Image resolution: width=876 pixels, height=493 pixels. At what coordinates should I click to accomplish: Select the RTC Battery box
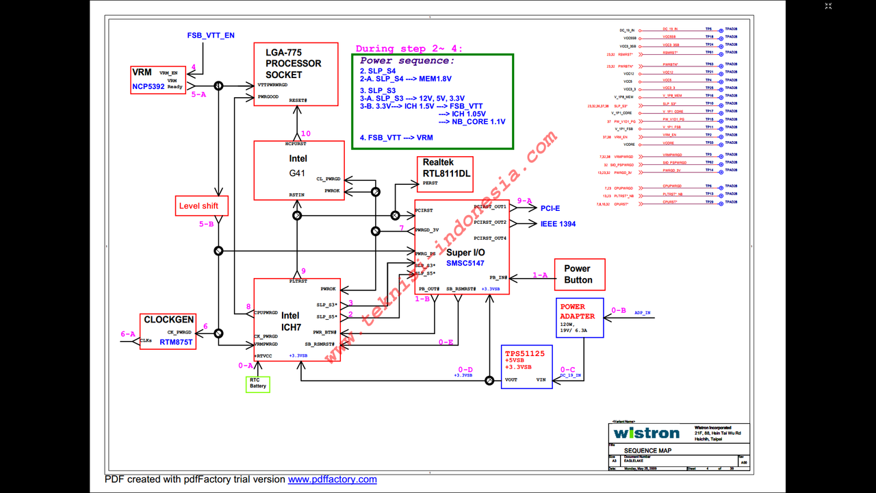(x=258, y=384)
